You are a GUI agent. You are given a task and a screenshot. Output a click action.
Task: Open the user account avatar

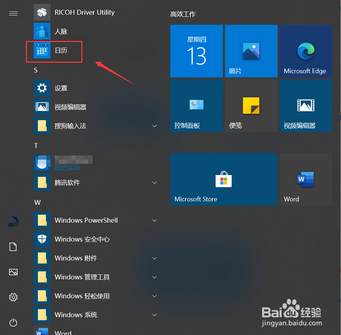point(13,222)
